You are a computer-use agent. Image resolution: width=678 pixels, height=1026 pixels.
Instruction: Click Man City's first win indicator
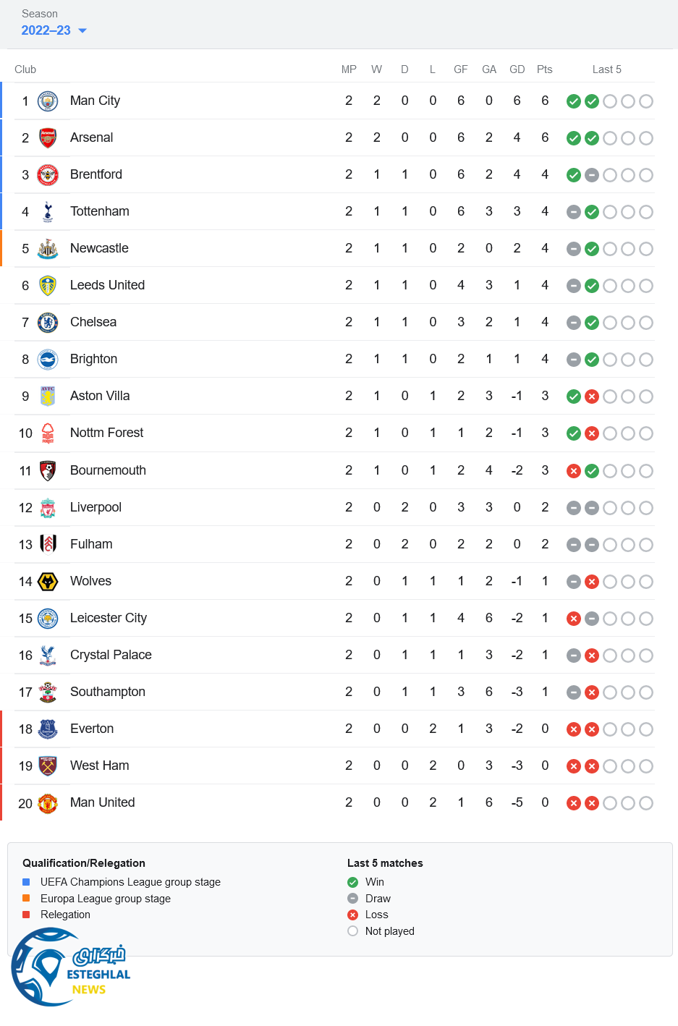tap(574, 101)
